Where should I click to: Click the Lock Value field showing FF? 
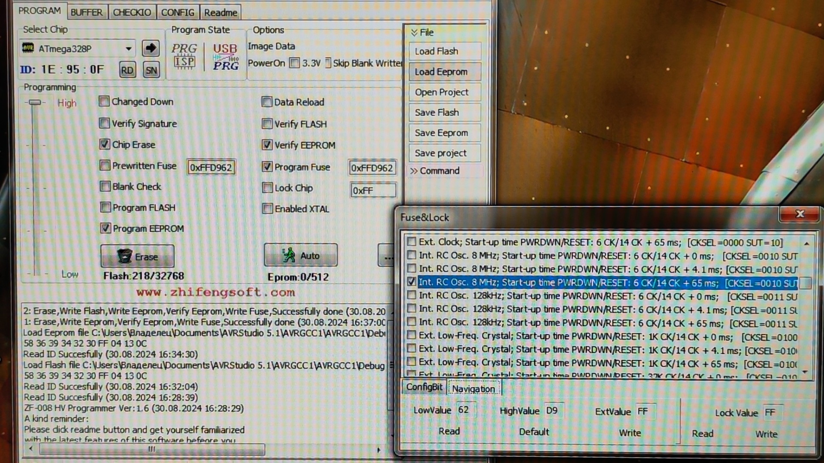[773, 412]
